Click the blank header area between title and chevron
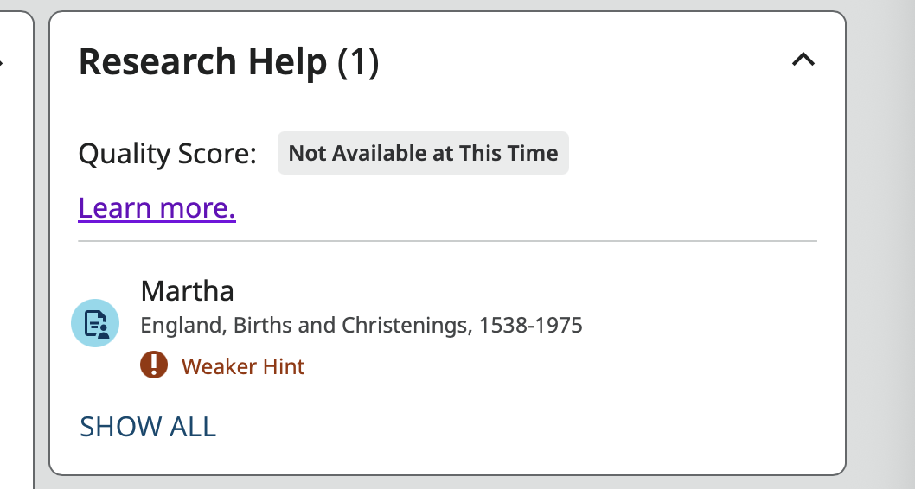Screen dimensions: 915x489 click(x=584, y=60)
